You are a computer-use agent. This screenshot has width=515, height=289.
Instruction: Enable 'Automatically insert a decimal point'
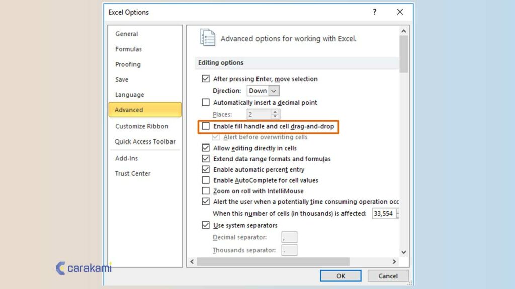coord(206,102)
